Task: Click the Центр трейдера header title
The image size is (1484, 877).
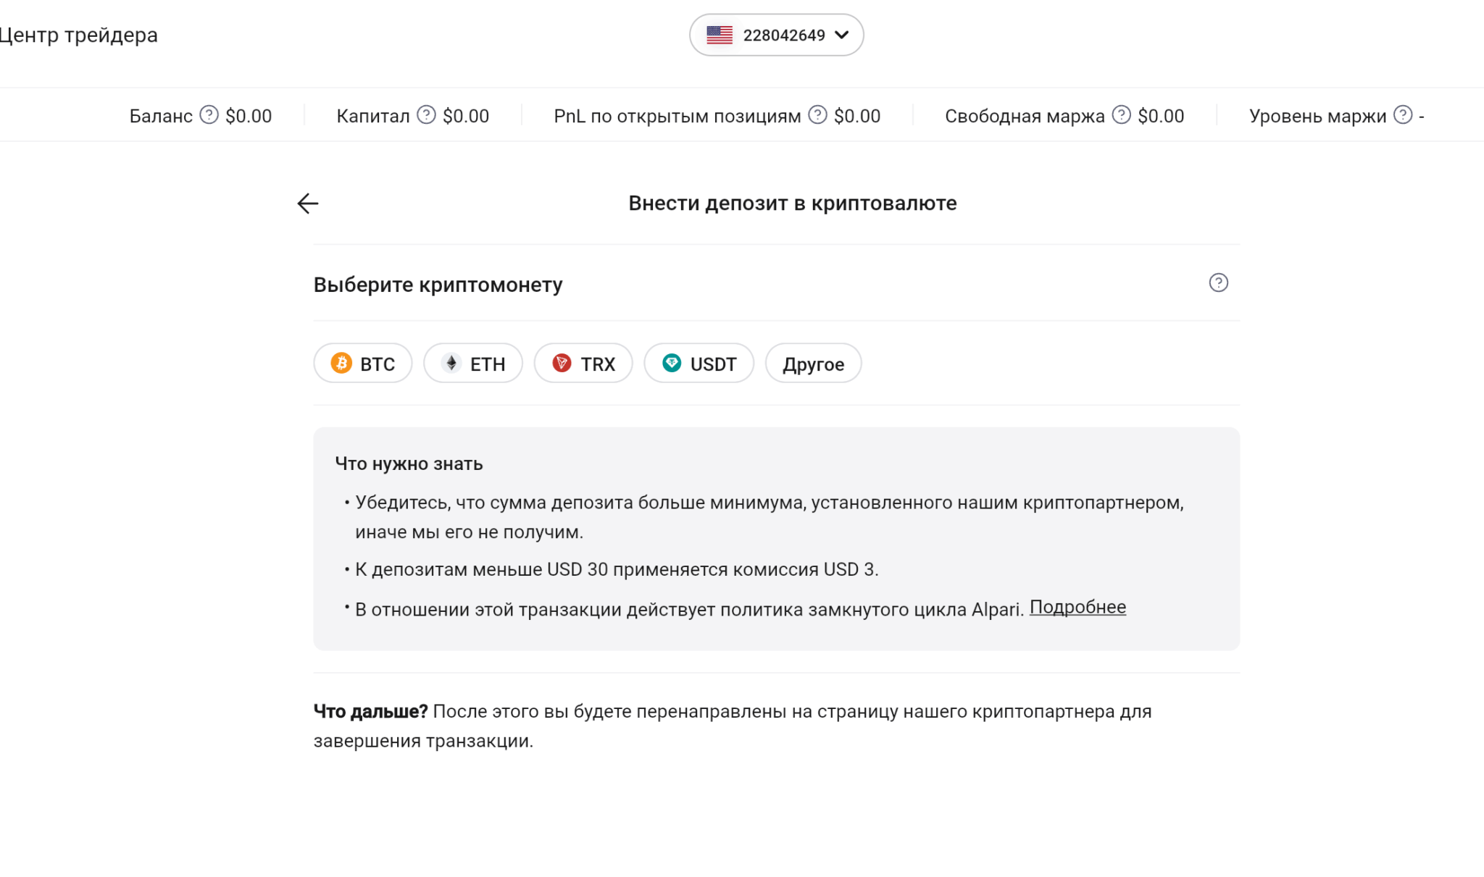Action: coord(78,35)
